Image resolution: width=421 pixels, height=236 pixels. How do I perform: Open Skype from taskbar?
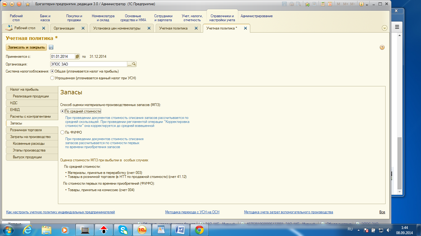click(x=123, y=230)
